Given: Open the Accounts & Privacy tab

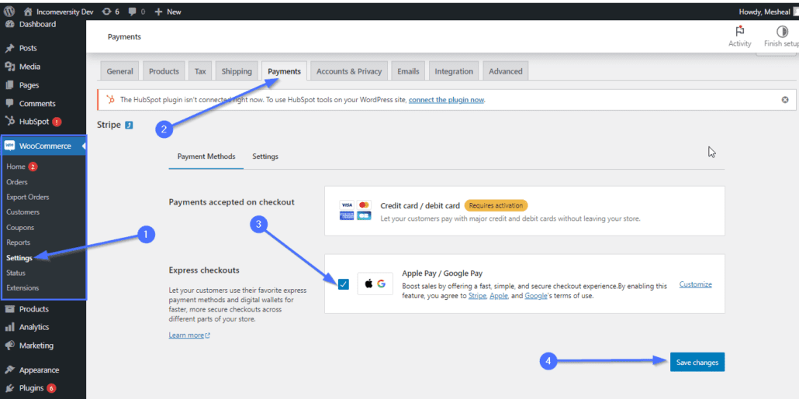Looking at the screenshot, I should pyautogui.click(x=349, y=71).
